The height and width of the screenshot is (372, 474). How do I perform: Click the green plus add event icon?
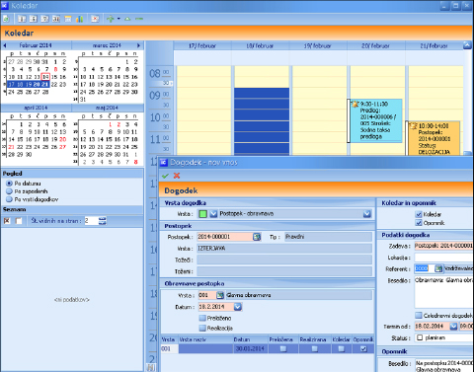coord(111,19)
